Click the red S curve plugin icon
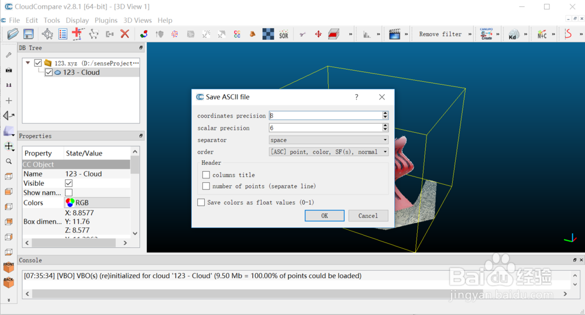Image resolution: width=585 pixels, height=315 pixels. click(568, 34)
